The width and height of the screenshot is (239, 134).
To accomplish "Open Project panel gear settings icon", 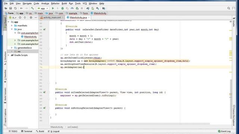I will [31, 17].
